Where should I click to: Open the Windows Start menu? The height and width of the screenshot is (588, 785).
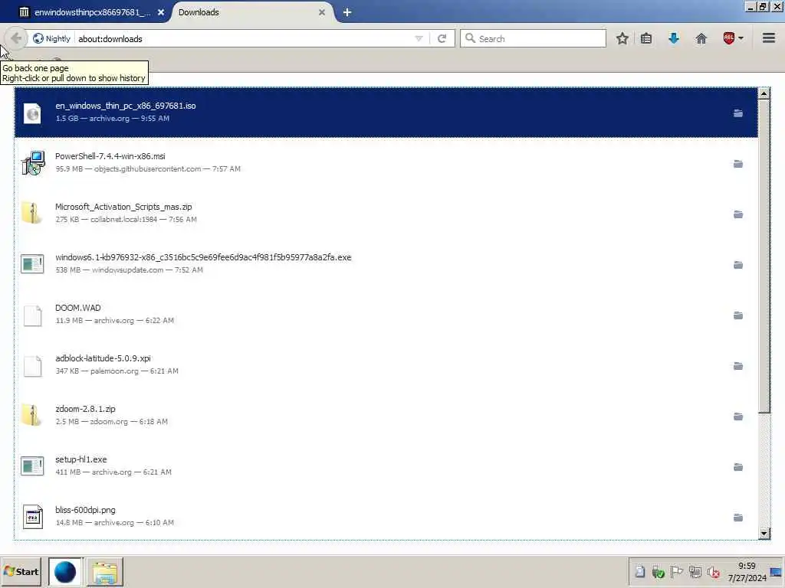tap(21, 571)
